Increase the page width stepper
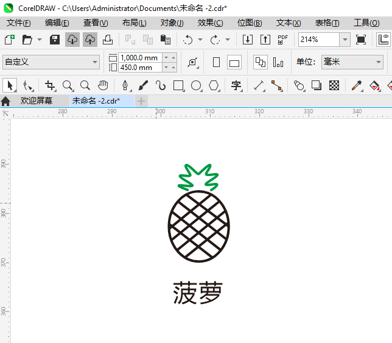This screenshot has height=343, width=392. click(173, 58)
